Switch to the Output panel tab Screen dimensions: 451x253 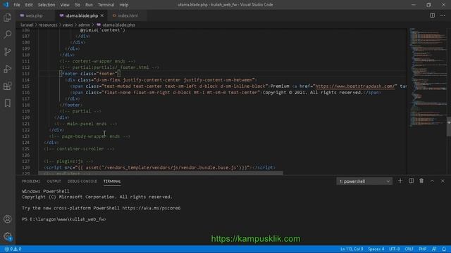point(54,181)
